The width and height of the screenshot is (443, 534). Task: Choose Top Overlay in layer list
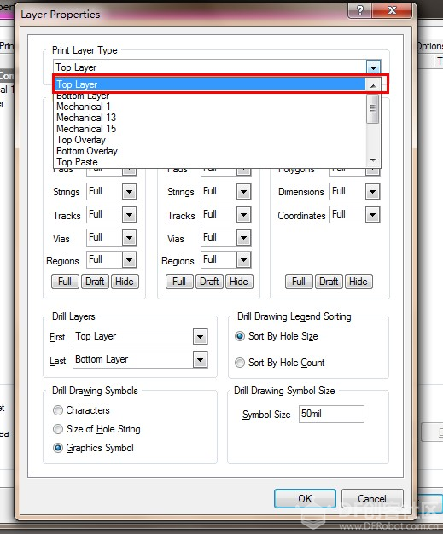[x=81, y=140]
